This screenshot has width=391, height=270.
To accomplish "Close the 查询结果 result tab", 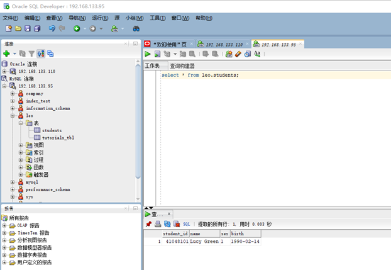I will coord(169,214).
